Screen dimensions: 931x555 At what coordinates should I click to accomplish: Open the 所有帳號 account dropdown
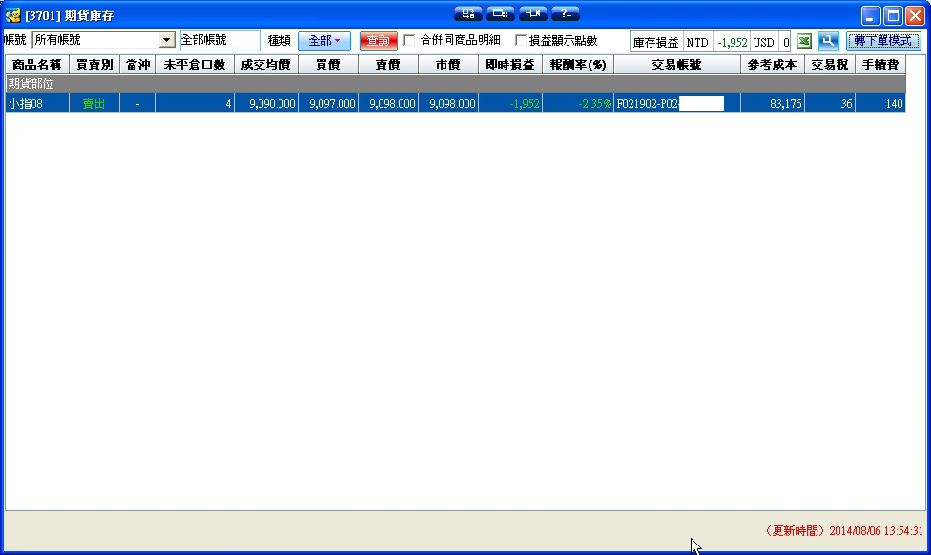(x=167, y=40)
